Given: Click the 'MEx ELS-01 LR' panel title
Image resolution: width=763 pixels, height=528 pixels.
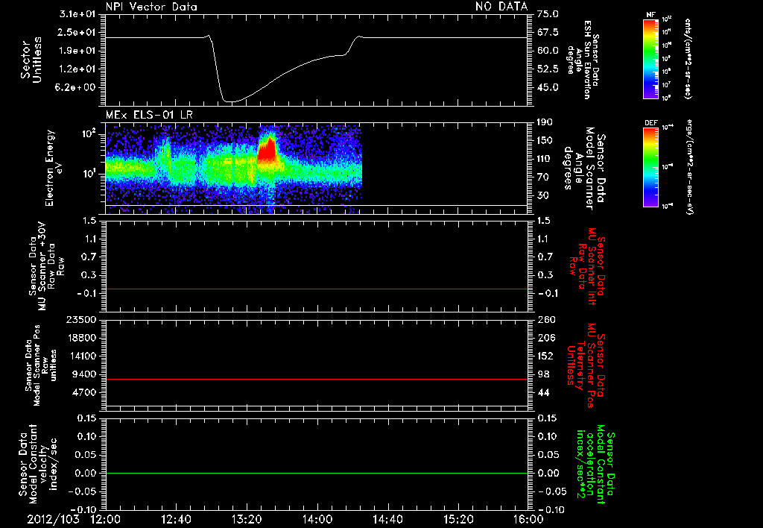Looking at the screenshot, I should pos(149,115).
